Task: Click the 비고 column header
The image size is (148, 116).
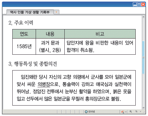Action: coord(100,34)
